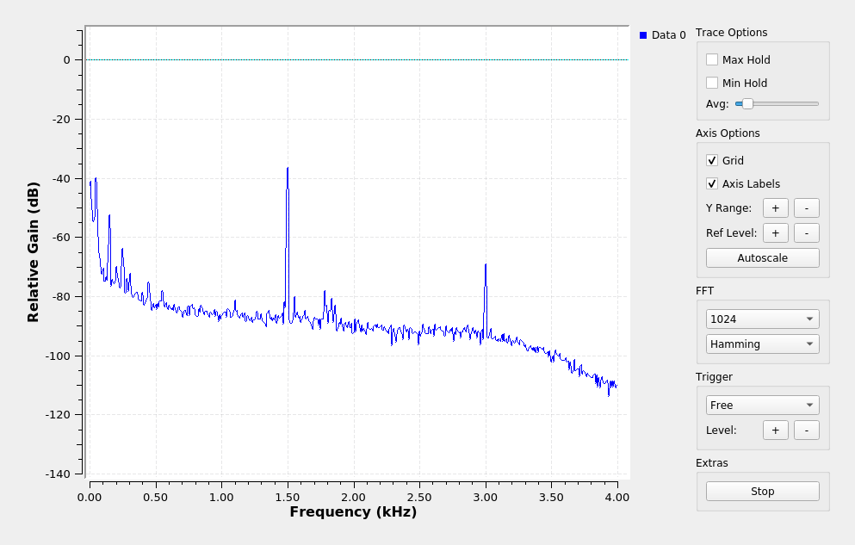This screenshot has width=855, height=545.
Task: Expand the Trigger mode Free dropdown
Action: click(x=762, y=406)
